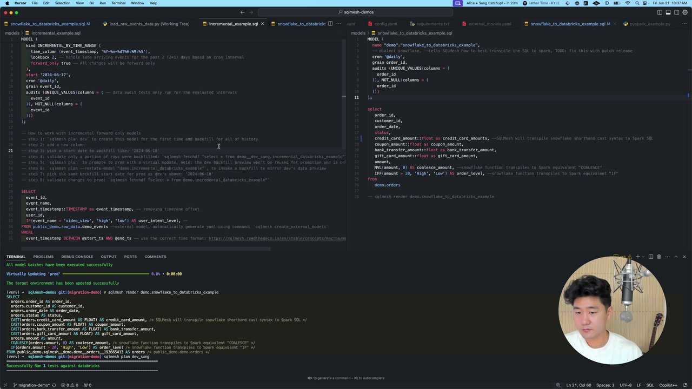This screenshot has width=692, height=389.
Task: Show the Comments panel tab
Action: coord(155,257)
